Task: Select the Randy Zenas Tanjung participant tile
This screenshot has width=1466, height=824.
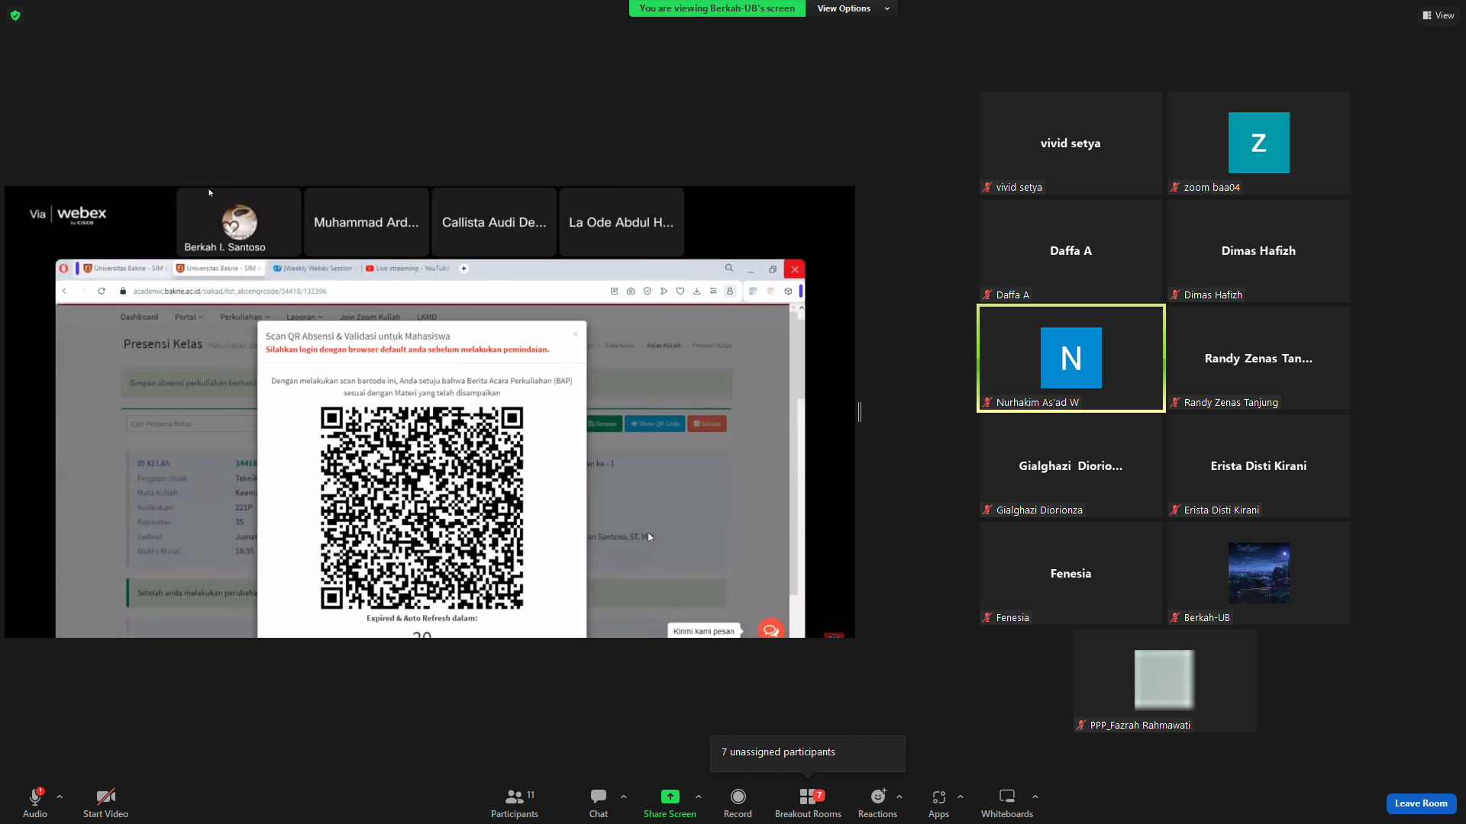Action: tap(1259, 359)
